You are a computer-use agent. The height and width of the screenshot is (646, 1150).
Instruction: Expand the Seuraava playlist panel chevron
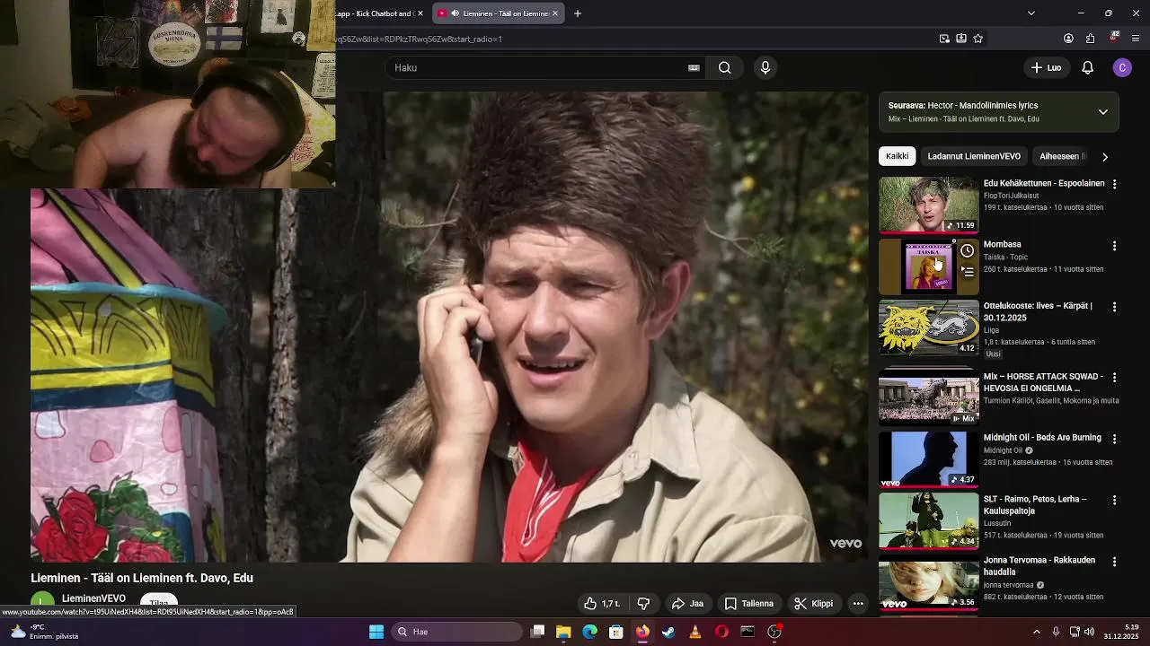pos(1103,112)
